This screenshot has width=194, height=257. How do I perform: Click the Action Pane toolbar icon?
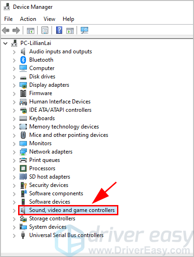[x=70, y=31]
